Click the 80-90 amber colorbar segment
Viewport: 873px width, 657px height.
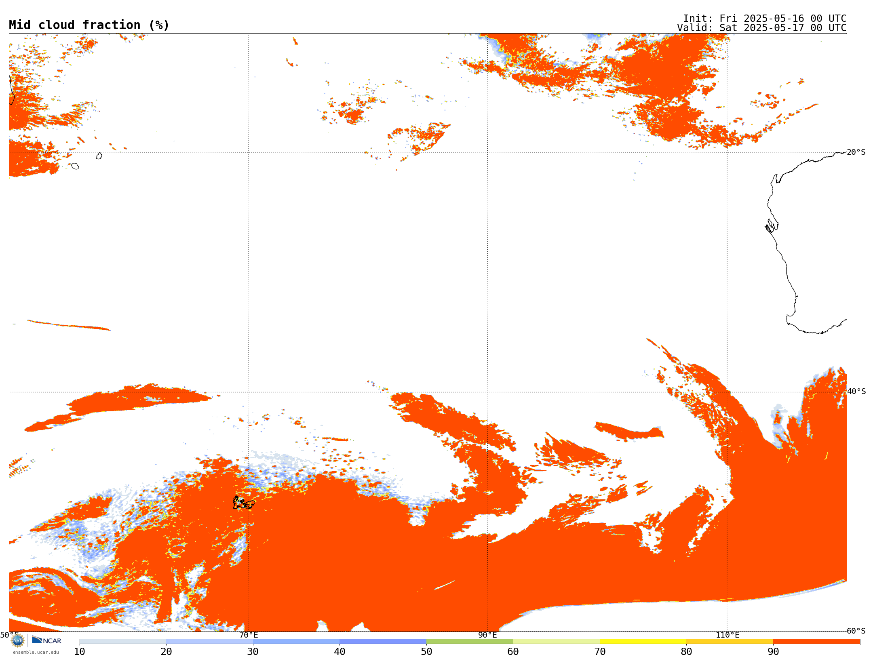[730, 642]
